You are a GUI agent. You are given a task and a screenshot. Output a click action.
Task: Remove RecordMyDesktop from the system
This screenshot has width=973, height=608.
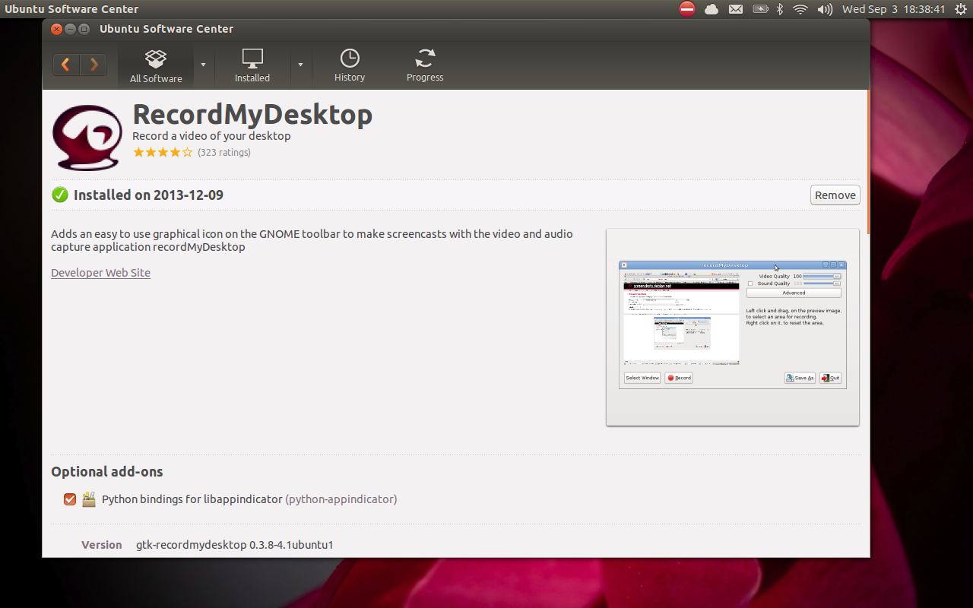pyautogui.click(x=835, y=195)
